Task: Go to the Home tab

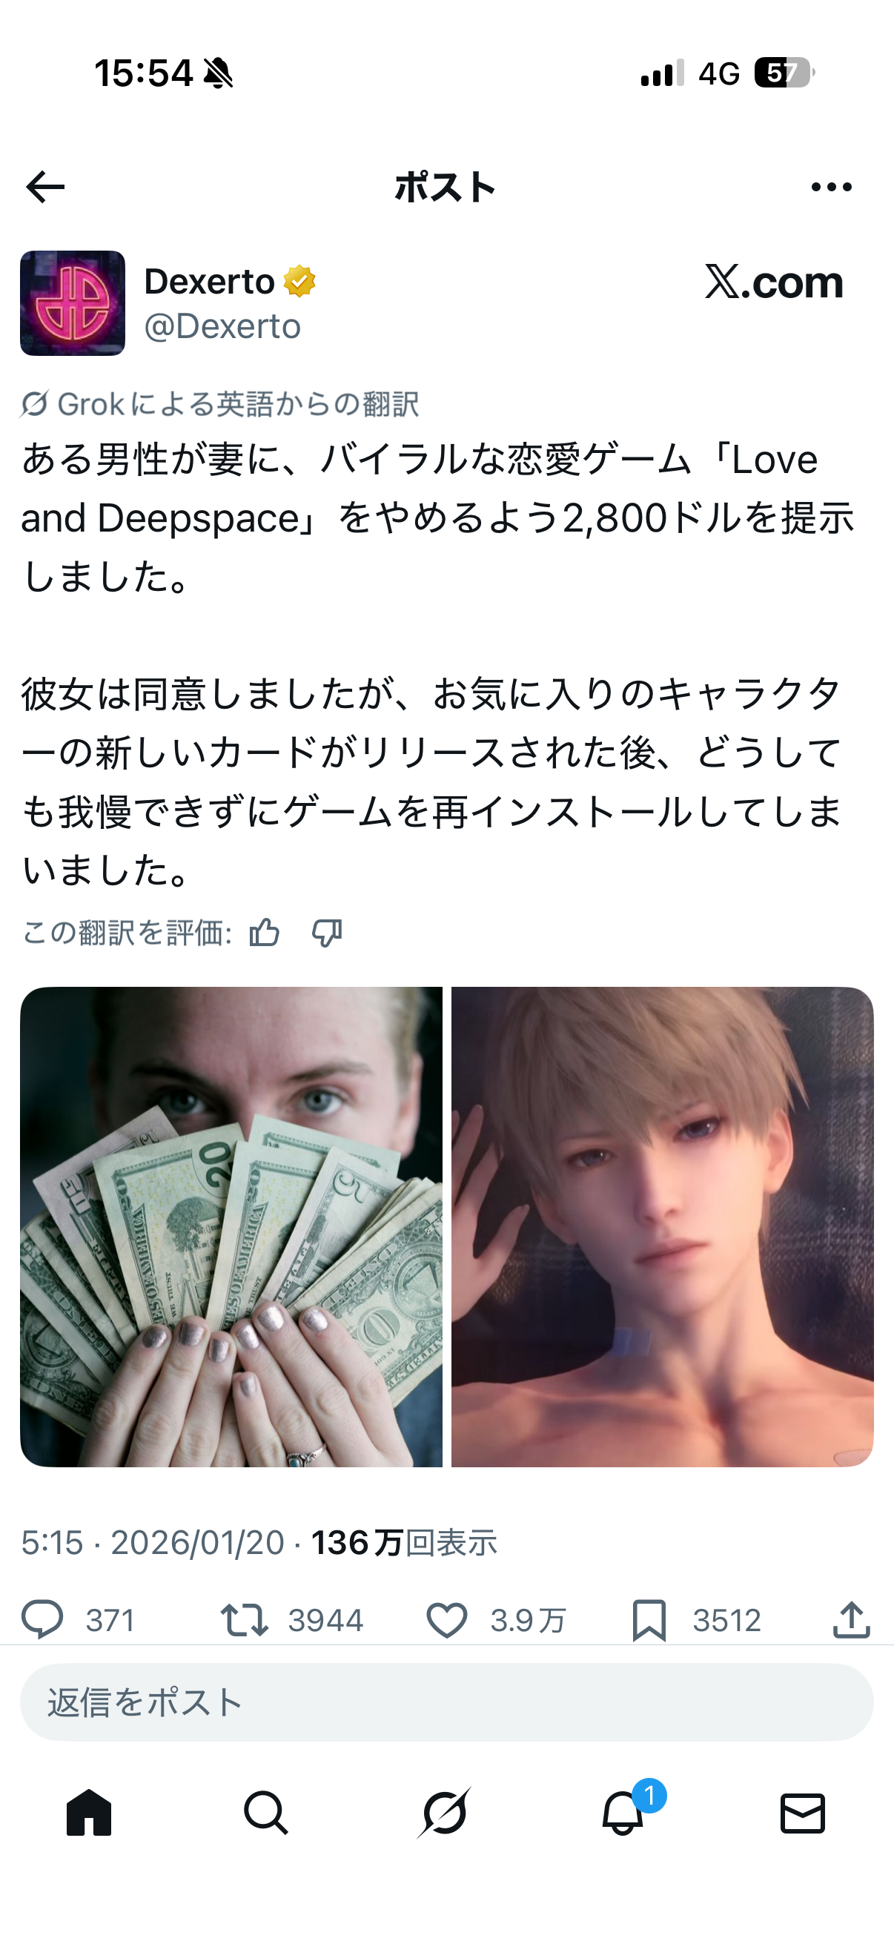Action: click(x=89, y=1812)
